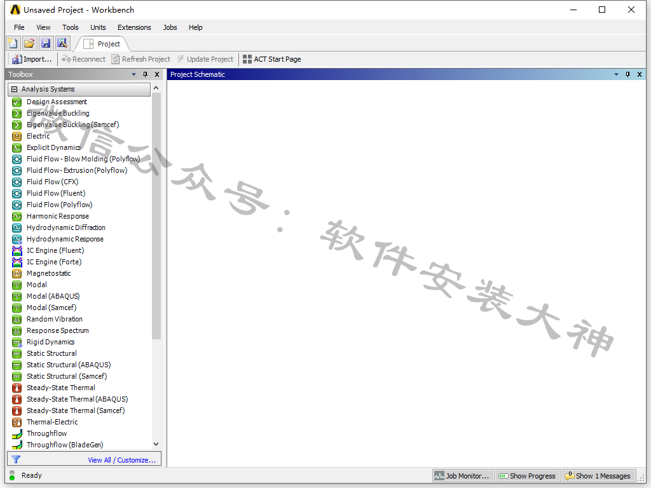
Task: Select the Static Structural analysis system
Action: (x=51, y=353)
